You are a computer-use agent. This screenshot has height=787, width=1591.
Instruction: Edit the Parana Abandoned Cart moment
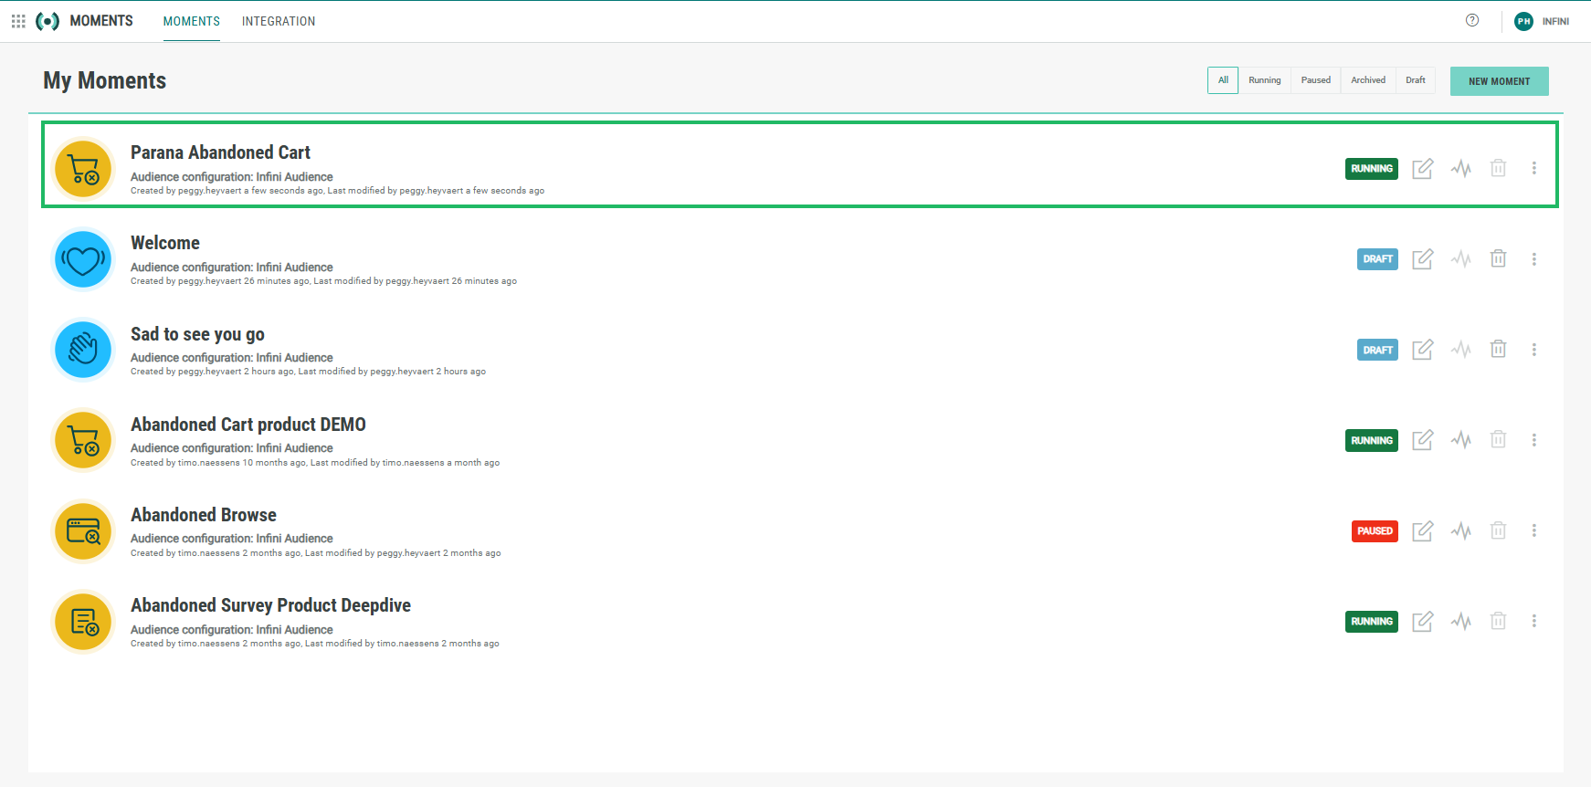tap(1422, 169)
